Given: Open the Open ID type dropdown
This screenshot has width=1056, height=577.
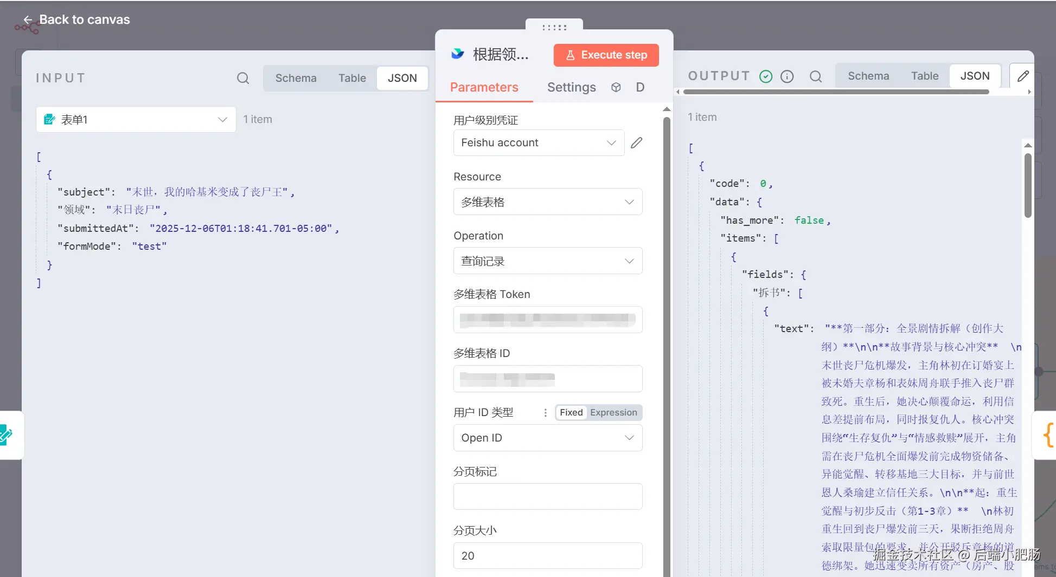Looking at the screenshot, I should (x=547, y=438).
